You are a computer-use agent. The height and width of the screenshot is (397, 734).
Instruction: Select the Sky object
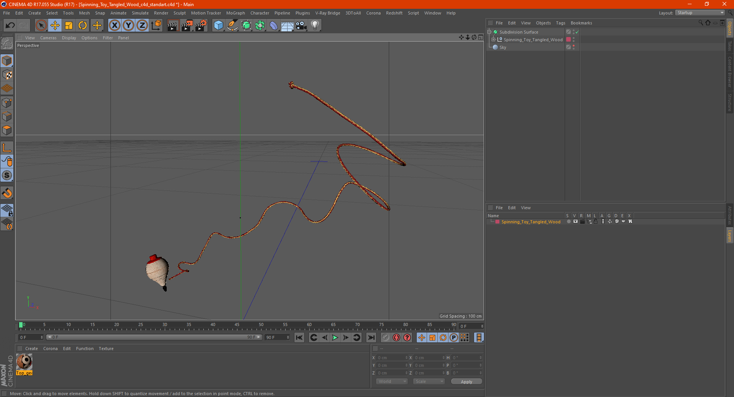503,47
